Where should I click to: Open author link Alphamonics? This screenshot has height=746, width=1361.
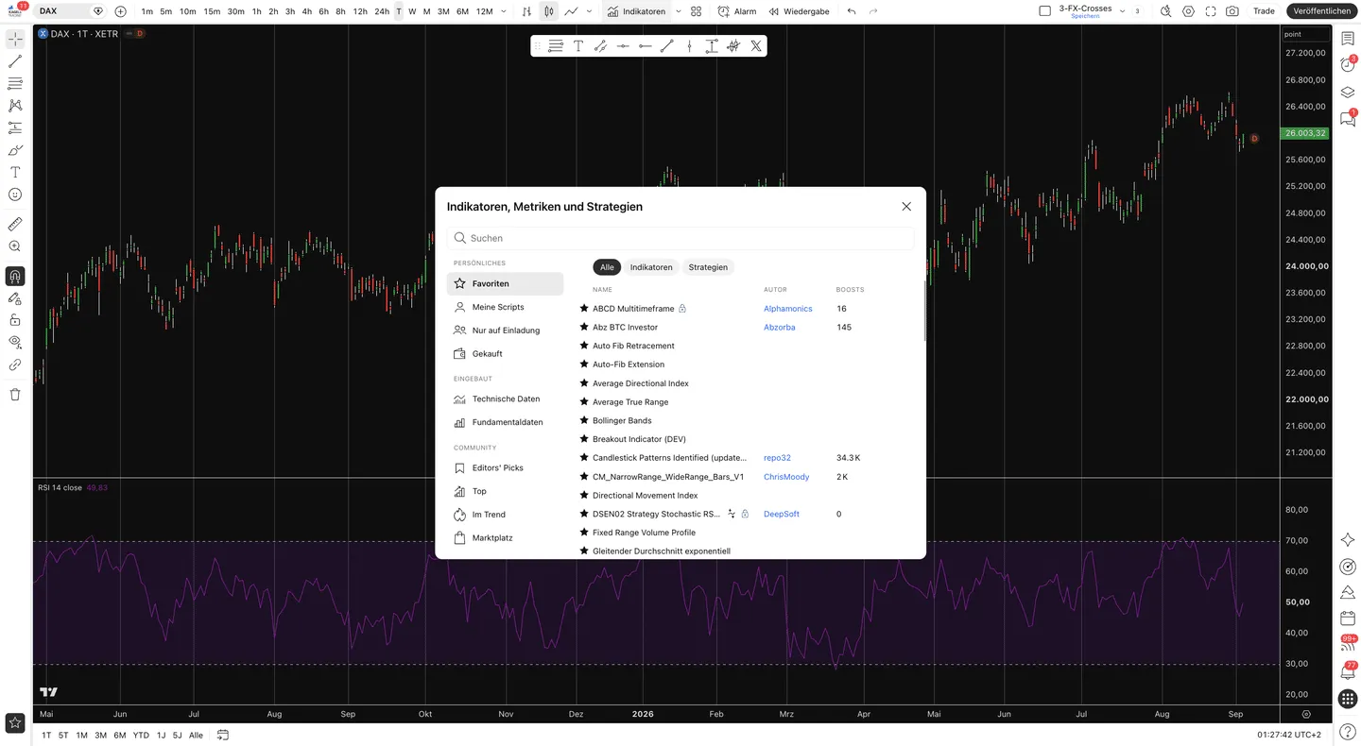coord(787,309)
